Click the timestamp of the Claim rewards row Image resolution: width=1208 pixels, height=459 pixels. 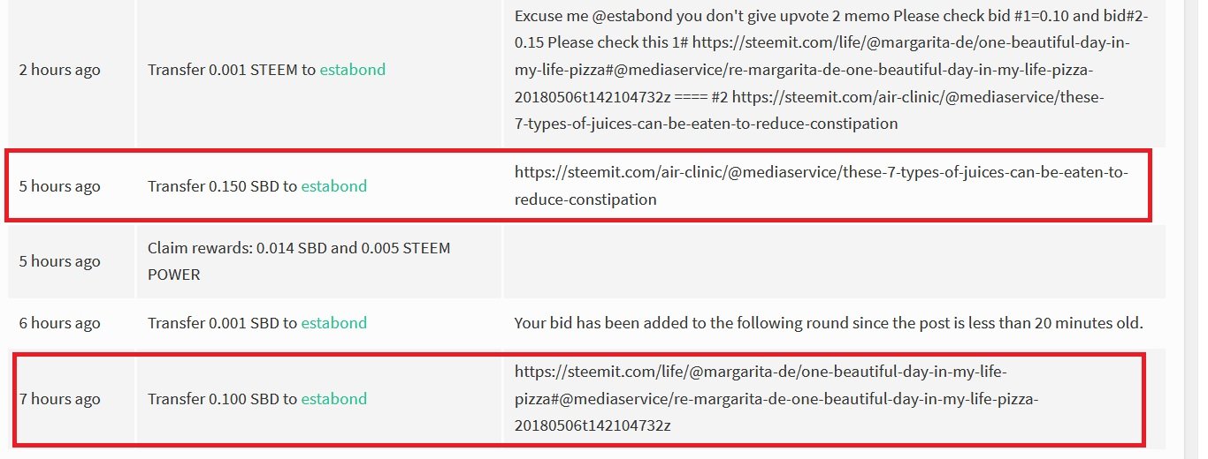(x=60, y=261)
